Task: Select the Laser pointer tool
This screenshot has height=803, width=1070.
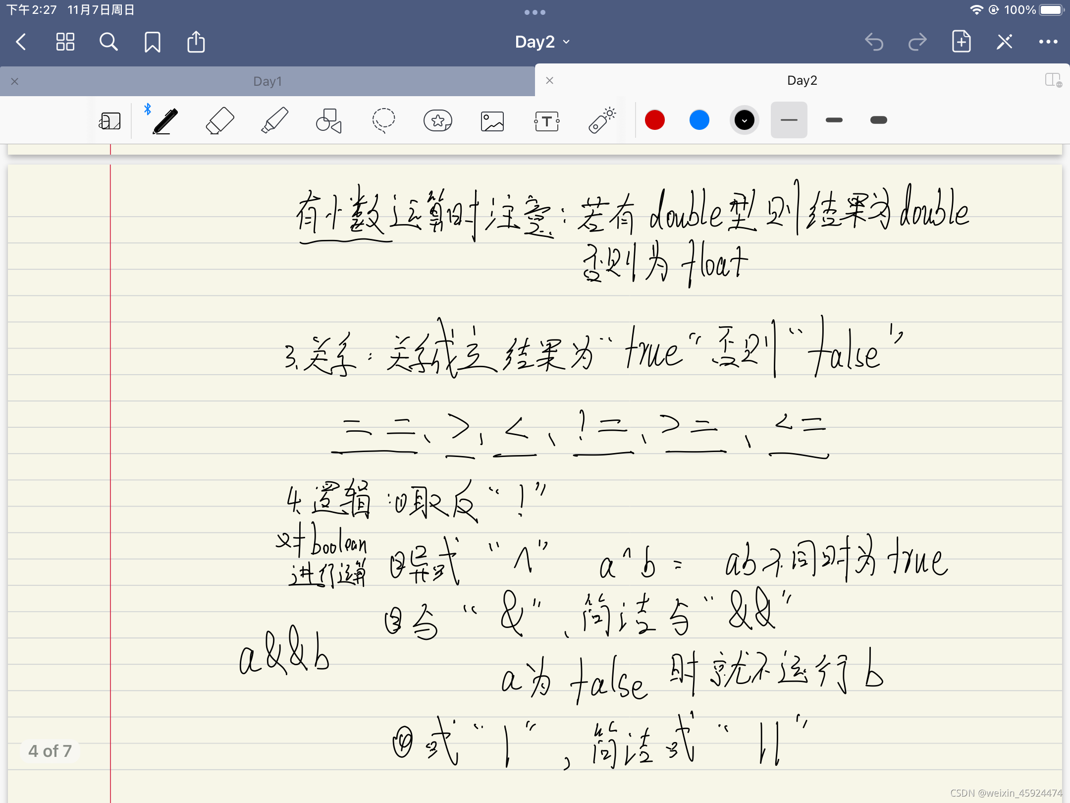Action: [602, 120]
